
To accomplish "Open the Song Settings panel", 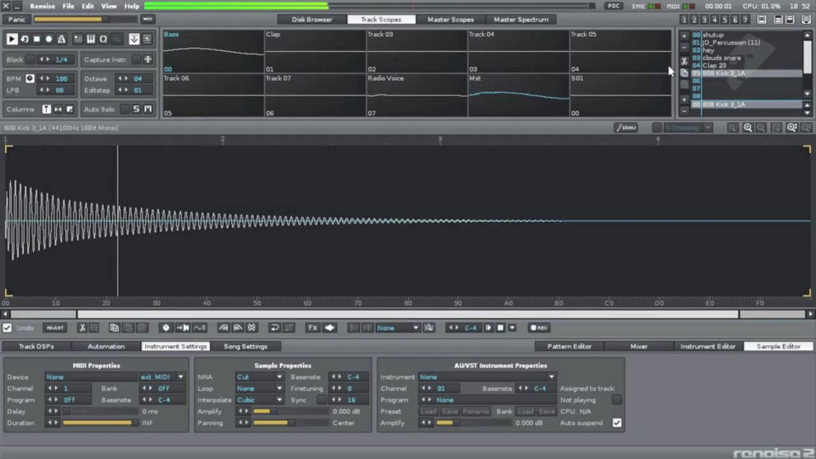I will [245, 346].
